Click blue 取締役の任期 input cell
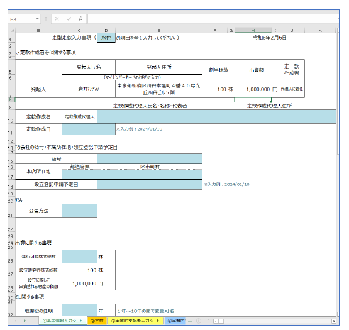This screenshot has height=330, width=349. pos(79,311)
